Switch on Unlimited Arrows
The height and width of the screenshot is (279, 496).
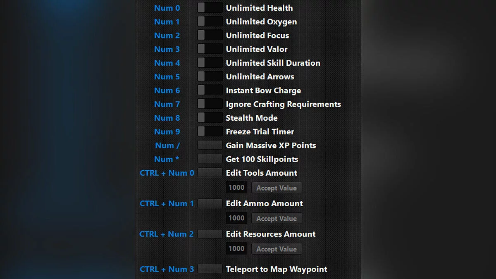pos(210,76)
